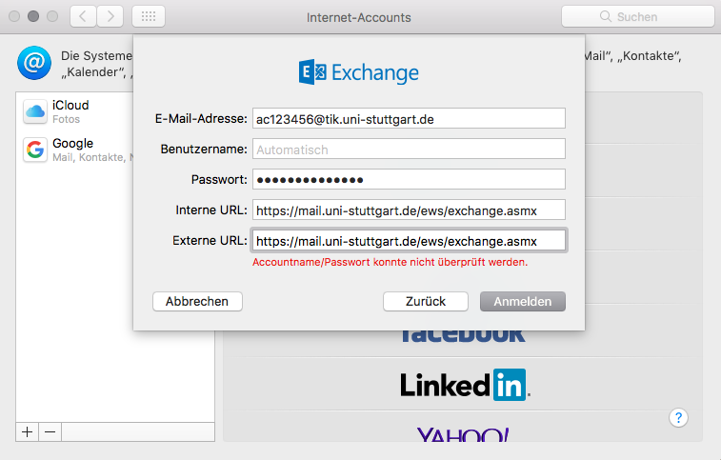
Task: Add account with plus button
Action: [x=27, y=432]
